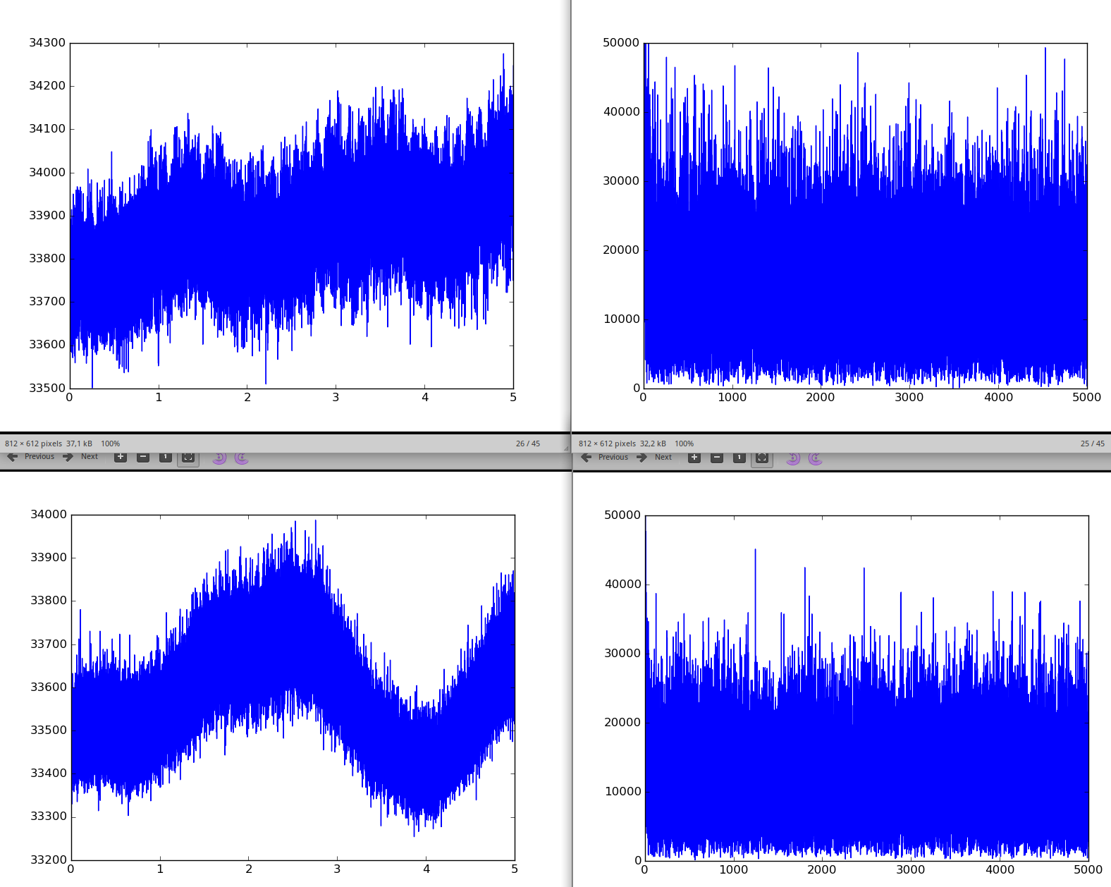Zoom out with minus icon, left viewer
The image size is (1111, 887).
click(x=143, y=457)
